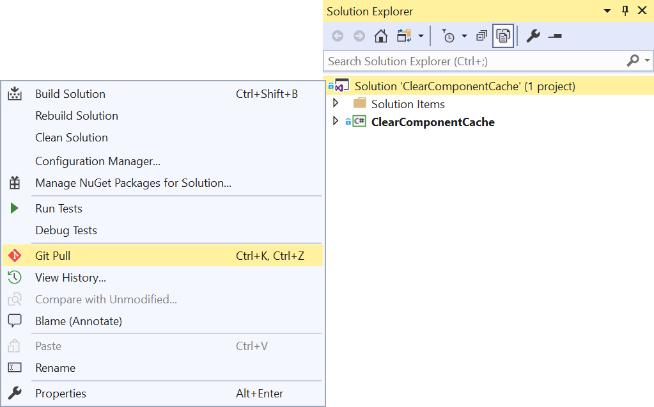Switch between solutions and folder views icon
654x407 pixels.
[404, 36]
